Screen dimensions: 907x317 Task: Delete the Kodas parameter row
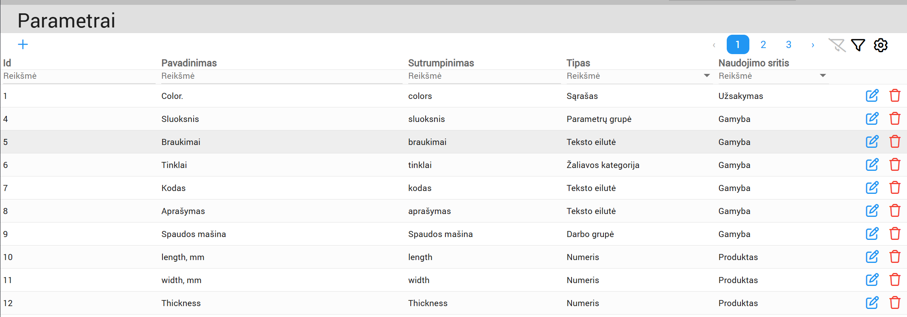coord(895,188)
